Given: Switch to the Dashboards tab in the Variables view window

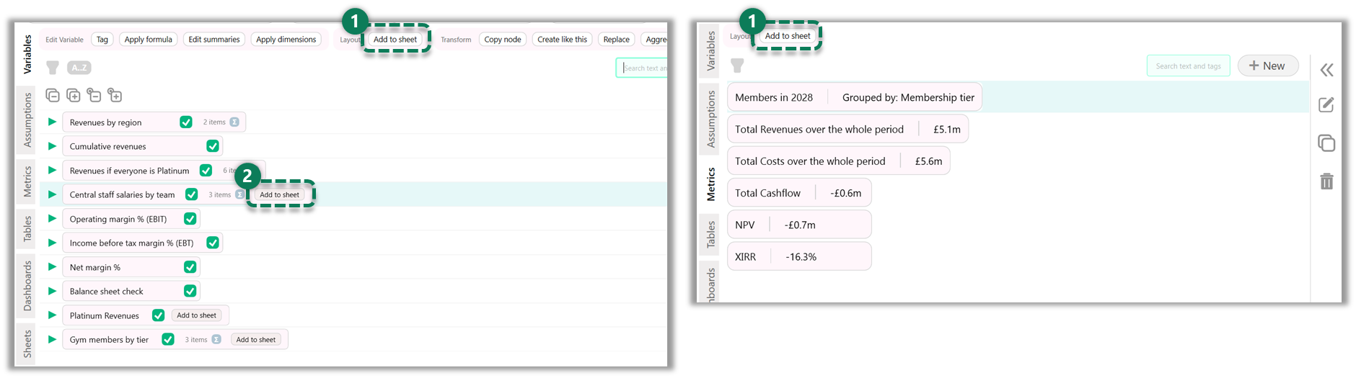Looking at the screenshot, I should tap(27, 286).
